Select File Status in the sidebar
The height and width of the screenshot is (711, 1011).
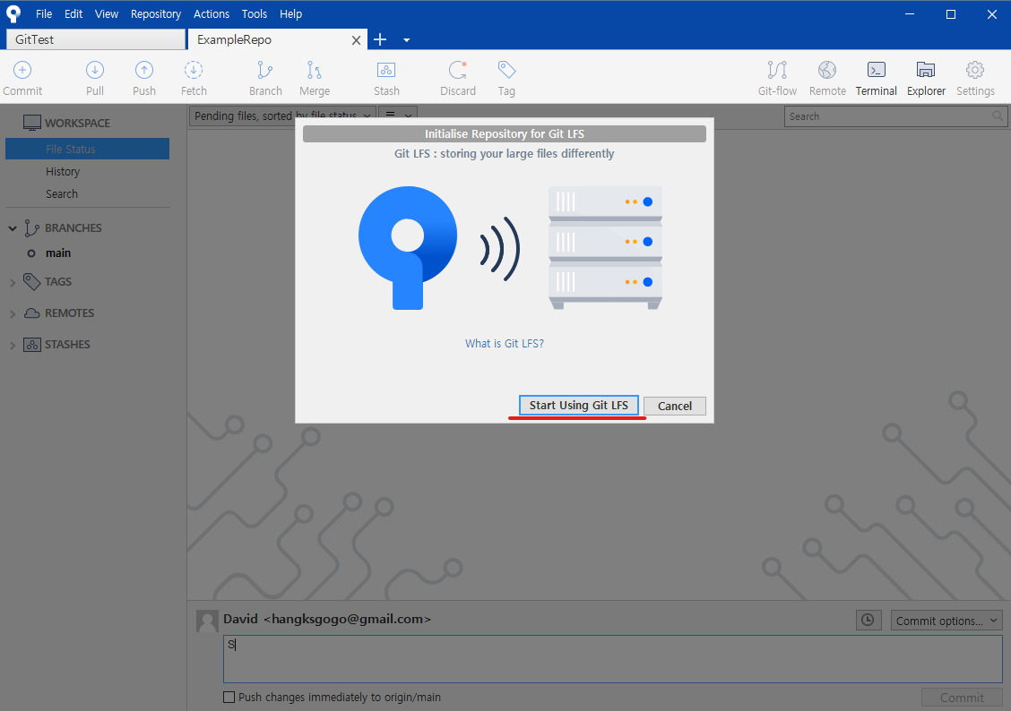point(87,149)
